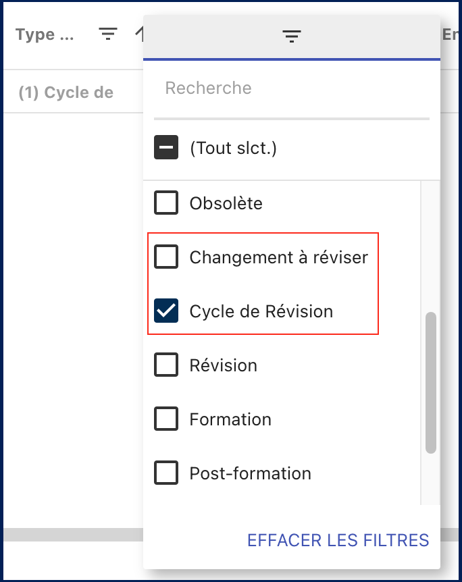The height and width of the screenshot is (582, 462).
Task: Click the "Post-formation" label text
Action: pos(250,473)
